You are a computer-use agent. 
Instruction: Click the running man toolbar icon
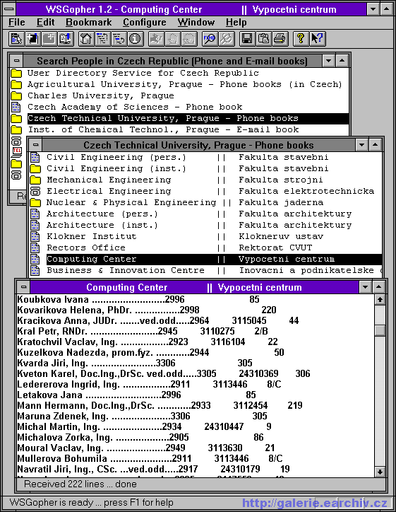[x=156, y=39]
